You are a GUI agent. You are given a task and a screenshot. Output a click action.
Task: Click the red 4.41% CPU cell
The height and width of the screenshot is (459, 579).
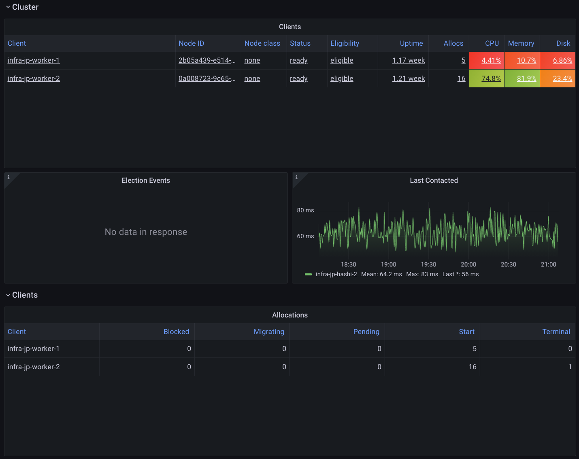(491, 60)
